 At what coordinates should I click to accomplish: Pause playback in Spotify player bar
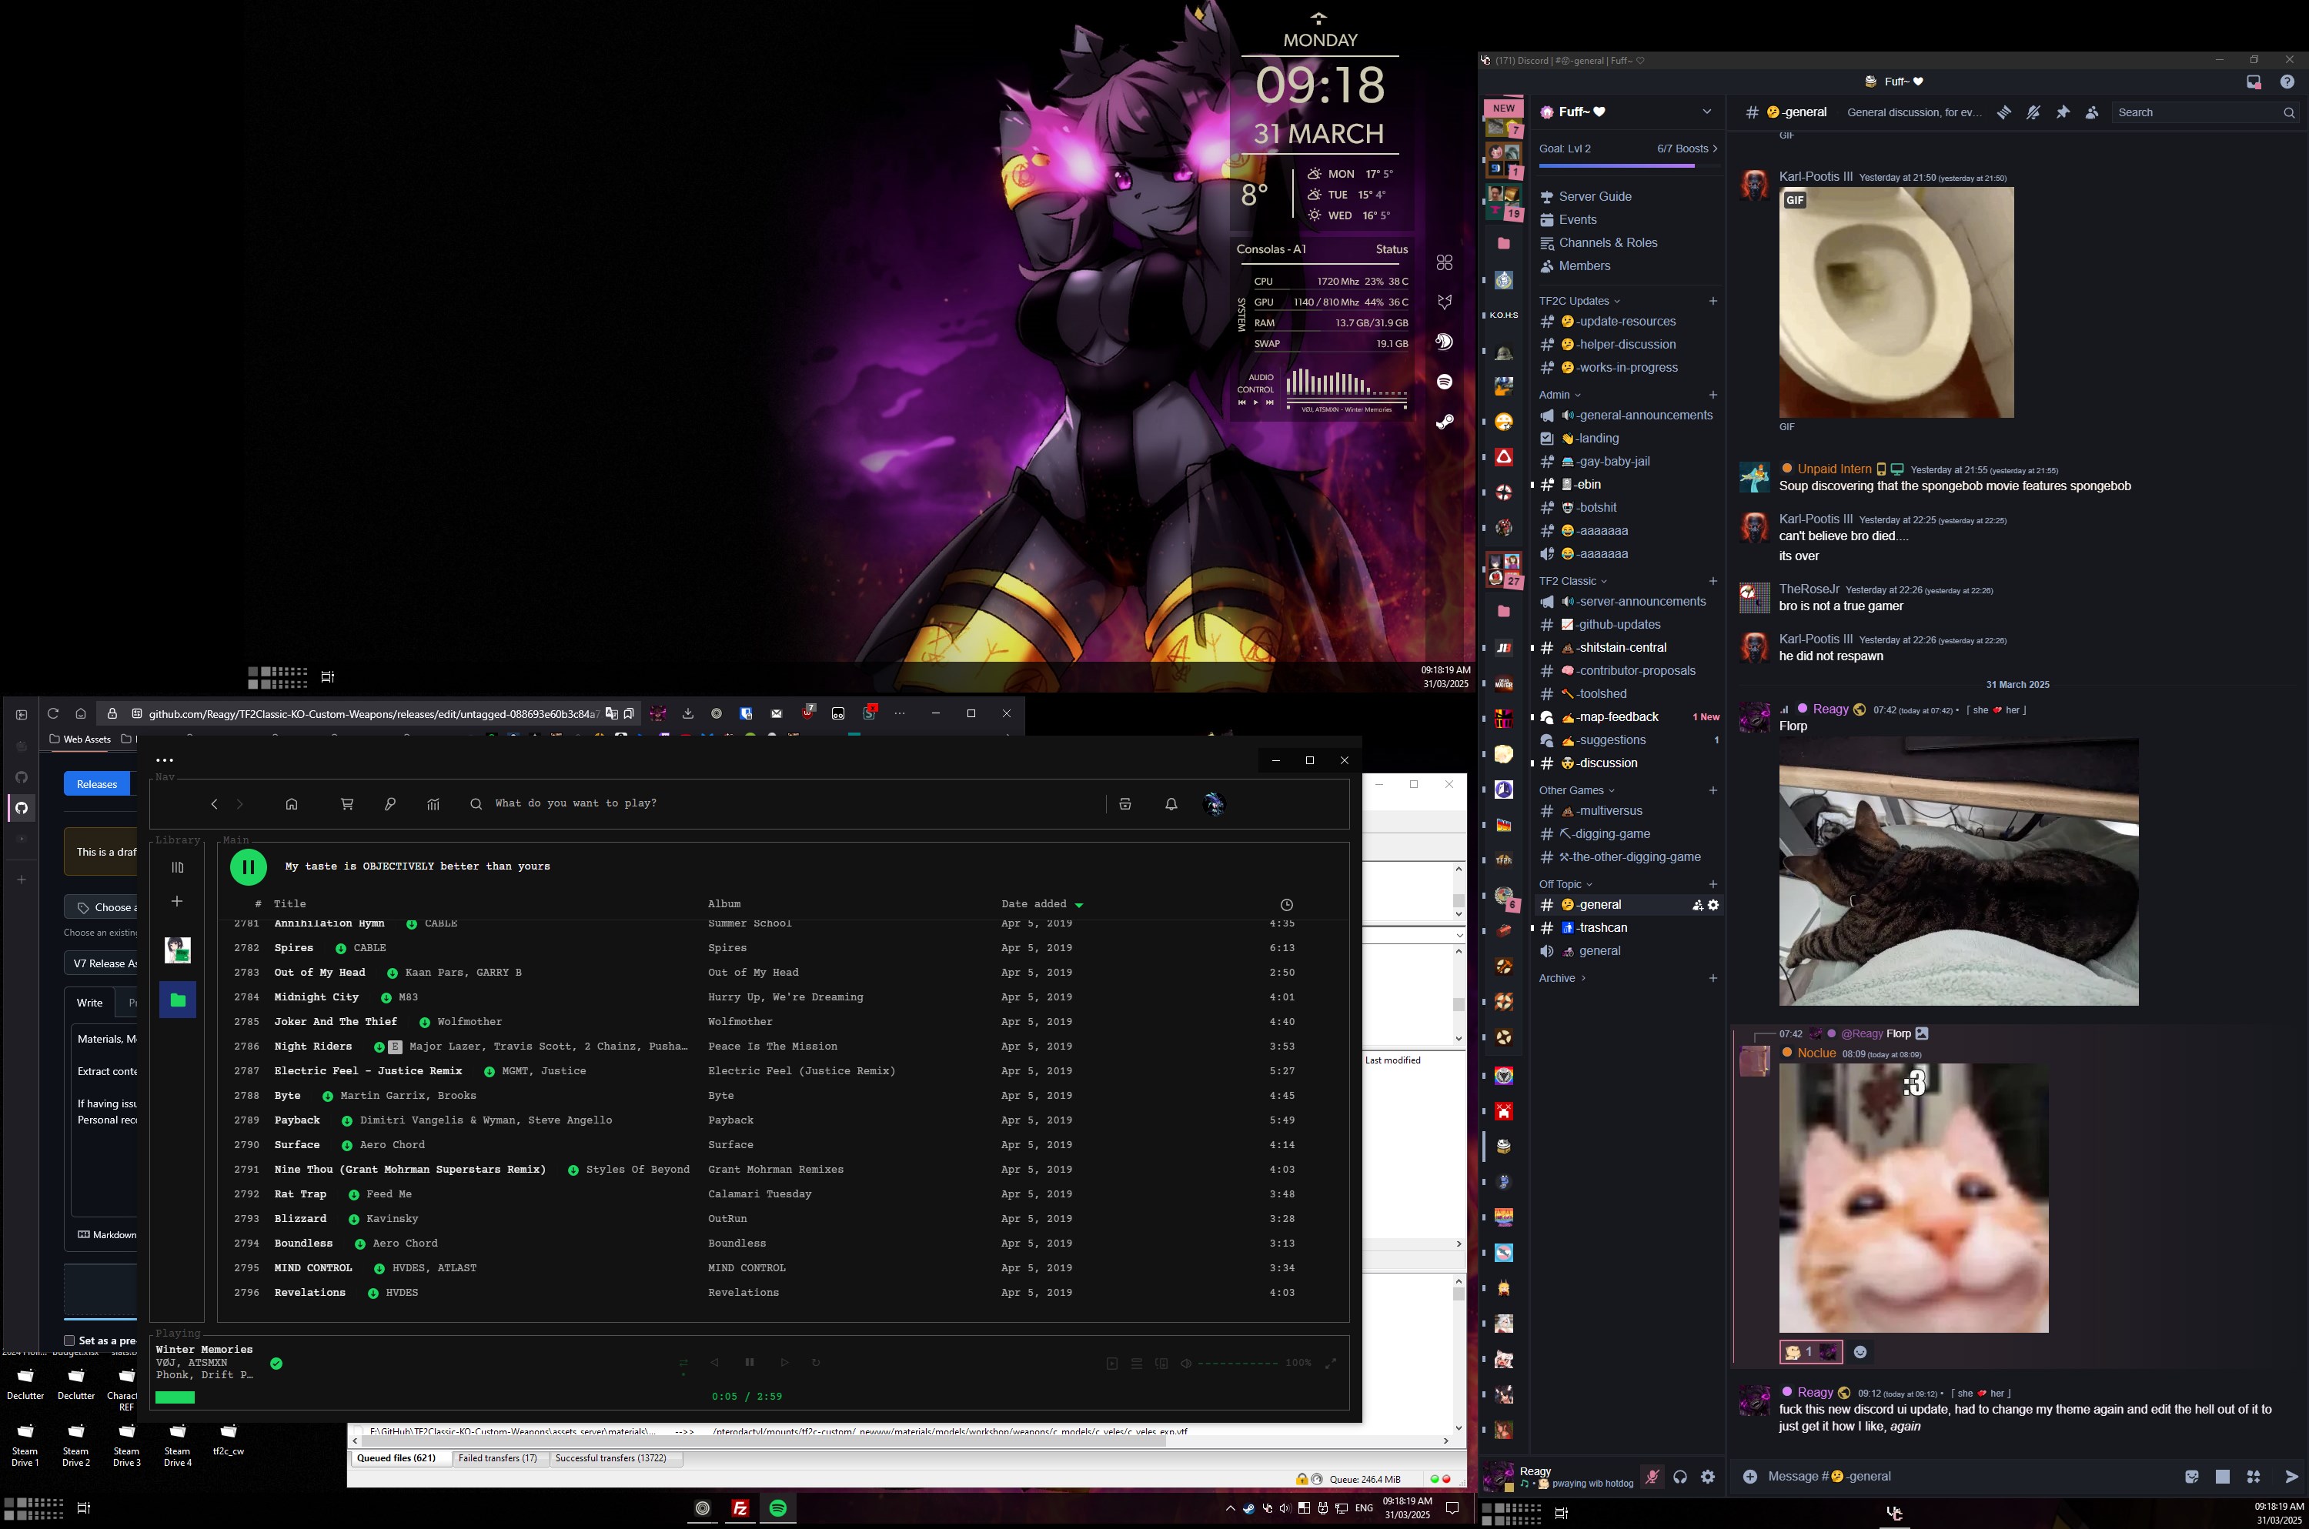click(749, 1362)
